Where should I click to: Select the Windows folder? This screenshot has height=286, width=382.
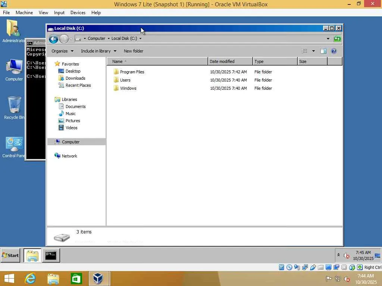click(125, 88)
